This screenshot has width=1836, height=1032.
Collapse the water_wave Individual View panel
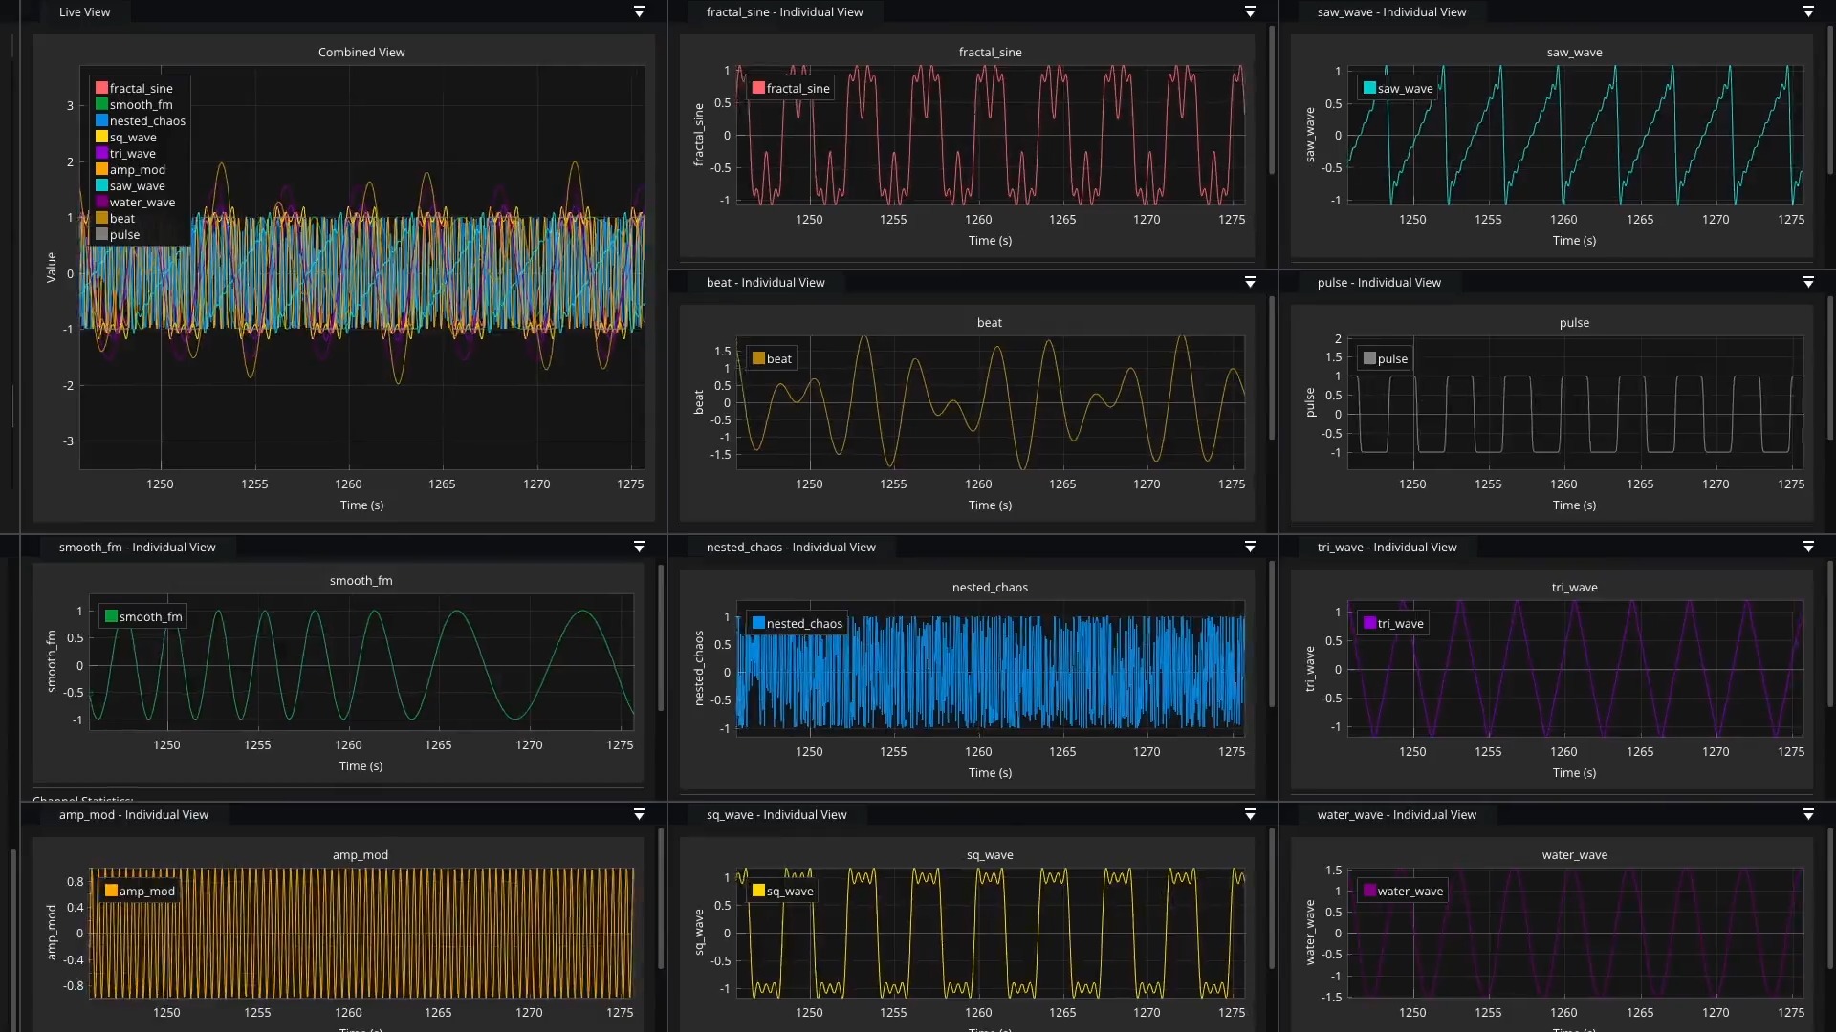[1807, 814]
